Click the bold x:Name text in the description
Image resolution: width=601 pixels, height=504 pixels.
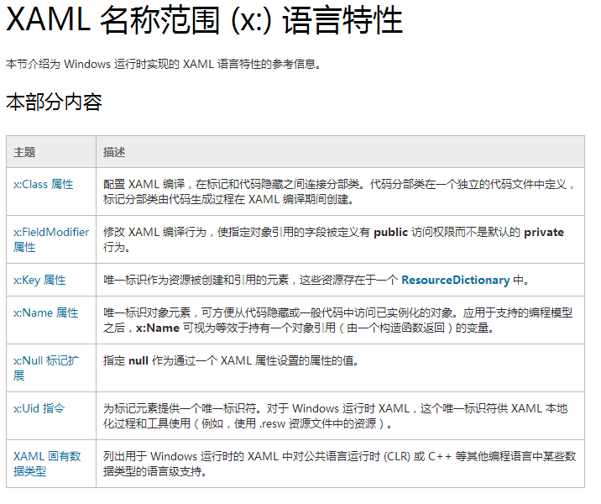point(158,328)
